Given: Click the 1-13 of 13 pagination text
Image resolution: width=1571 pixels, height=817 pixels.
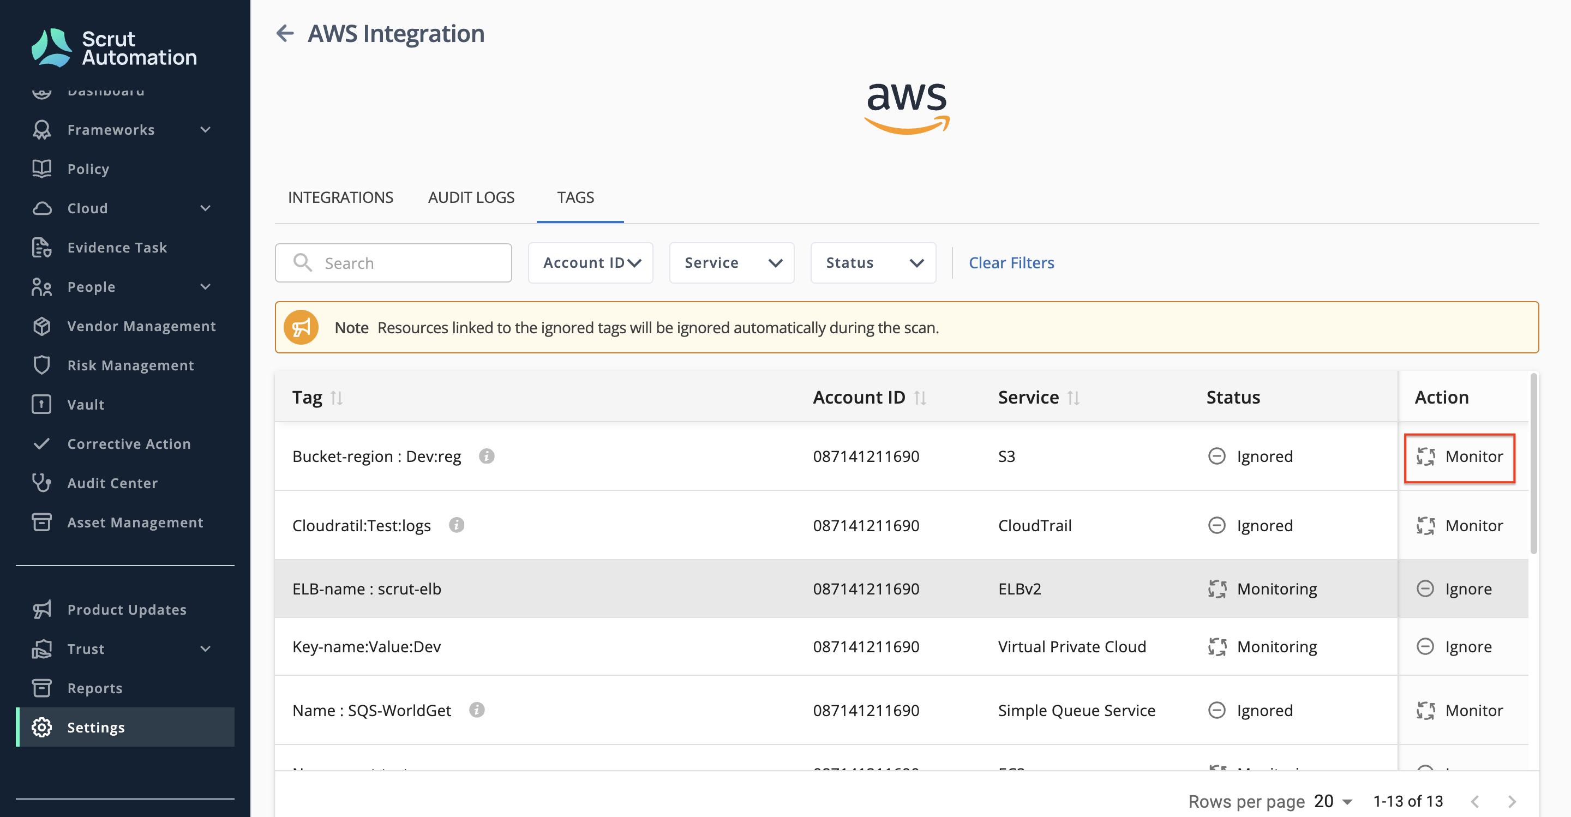Looking at the screenshot, I should [1407, 801].
